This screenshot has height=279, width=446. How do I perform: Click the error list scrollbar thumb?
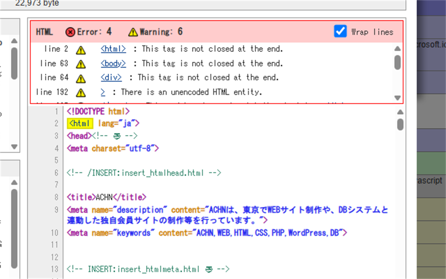(x=397, y=62)
